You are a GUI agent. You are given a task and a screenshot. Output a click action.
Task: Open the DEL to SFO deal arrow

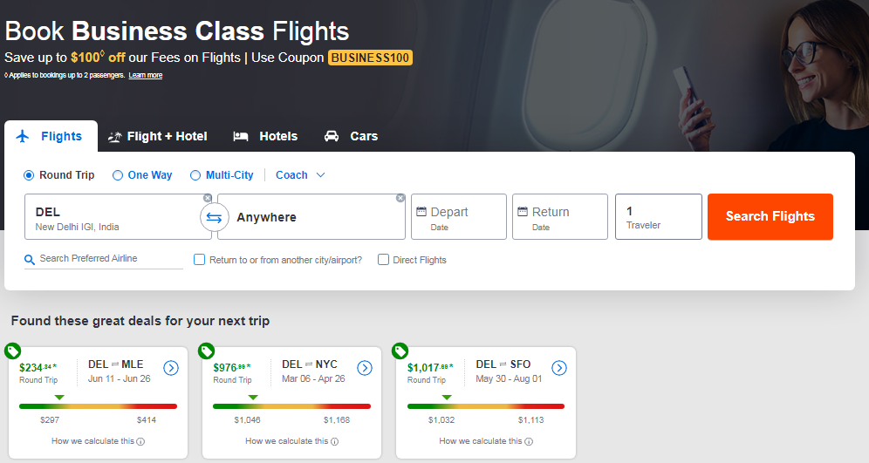[x=558, y=368]
